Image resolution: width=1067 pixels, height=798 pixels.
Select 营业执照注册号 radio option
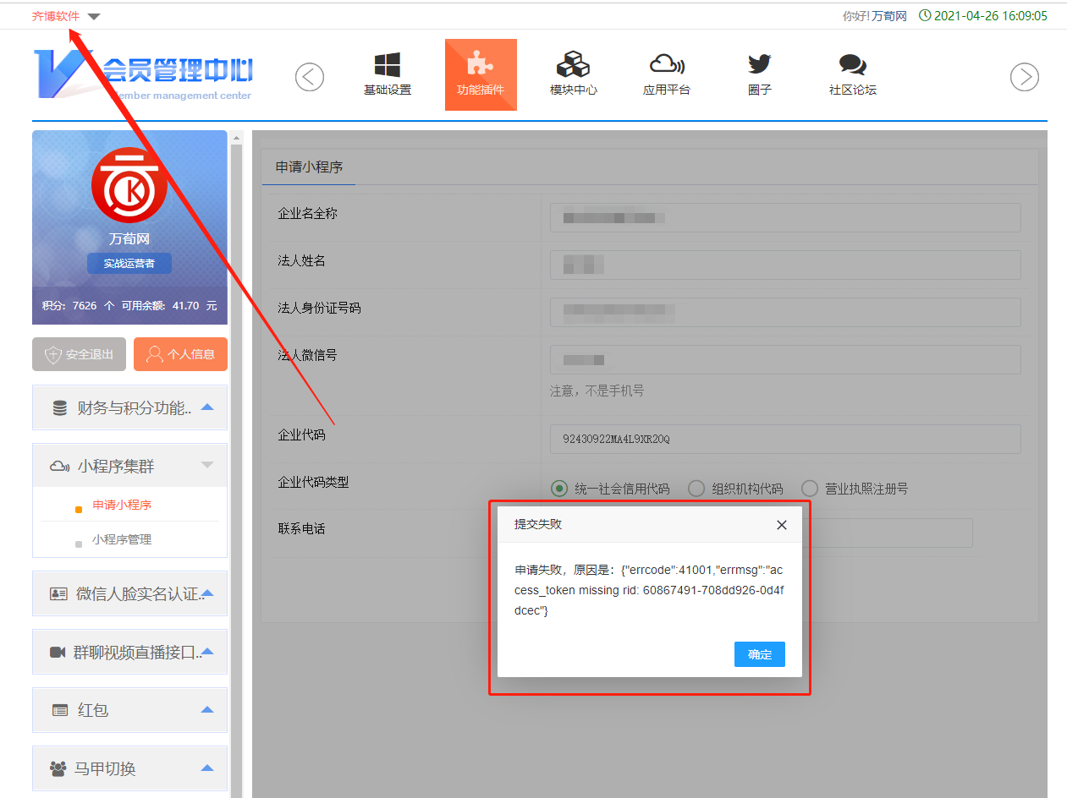810,489
